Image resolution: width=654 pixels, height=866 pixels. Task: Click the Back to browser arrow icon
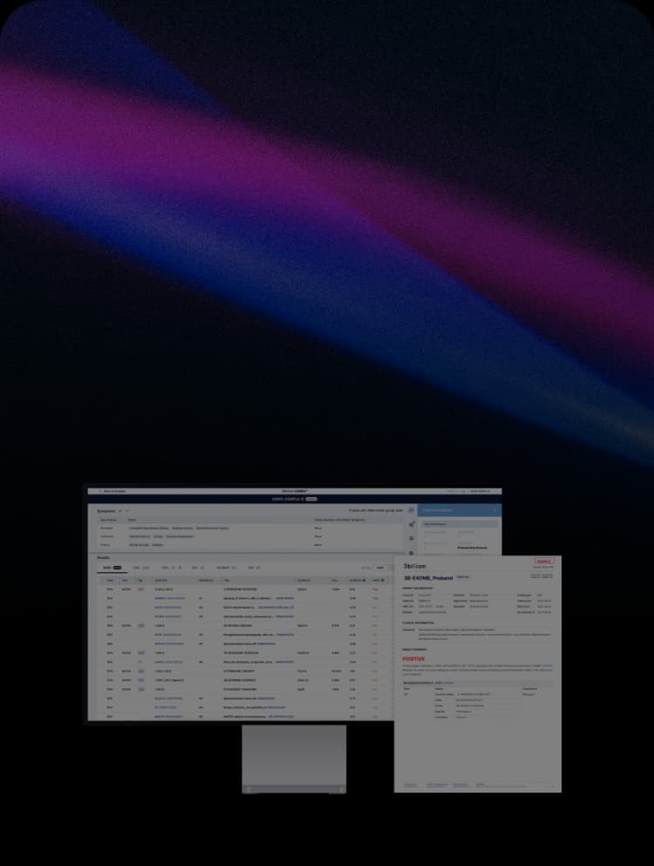pos(100,492)
